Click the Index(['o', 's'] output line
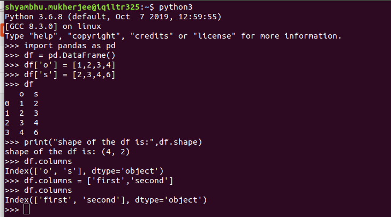The width and height of the screenshot is (391, 217). click(x=84, y=171)
